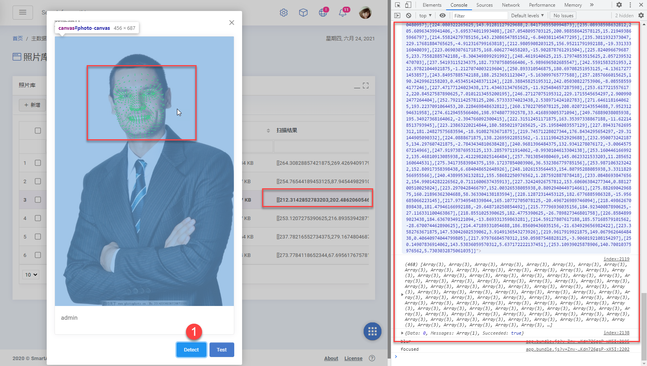Screen dimensions: 647x366
Task: Show the console sidebar icon
Action: pos(397,15)
